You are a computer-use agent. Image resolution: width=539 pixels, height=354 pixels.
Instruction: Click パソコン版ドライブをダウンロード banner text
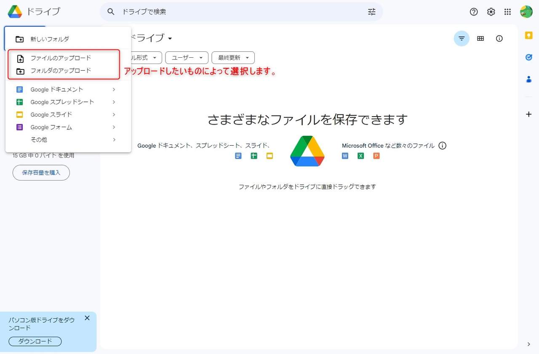[42, 324]
